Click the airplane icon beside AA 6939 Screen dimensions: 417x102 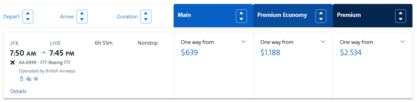pyautogui.click(x=13, y=63)
